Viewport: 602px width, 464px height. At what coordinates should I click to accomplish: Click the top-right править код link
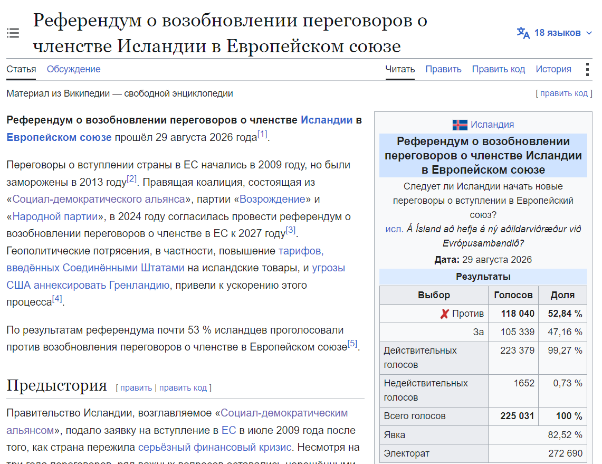click(564, 93)
